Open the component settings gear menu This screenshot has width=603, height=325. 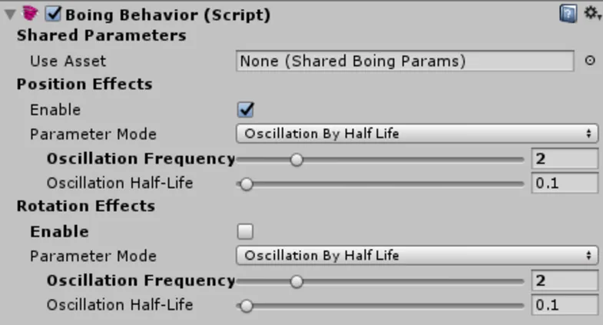point(591,13)
